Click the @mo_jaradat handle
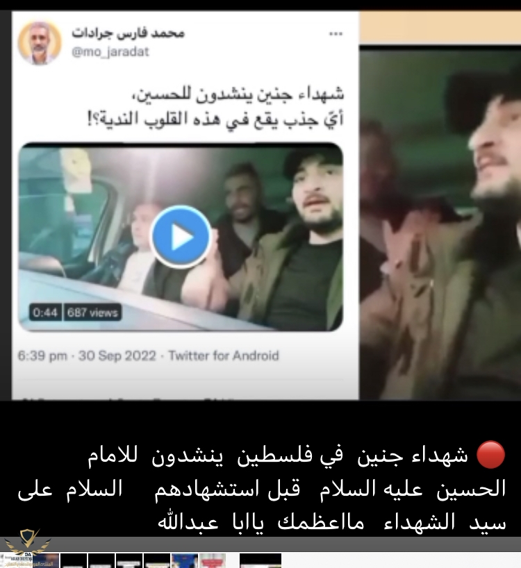 pyautogui.click(x=110, y=52)
